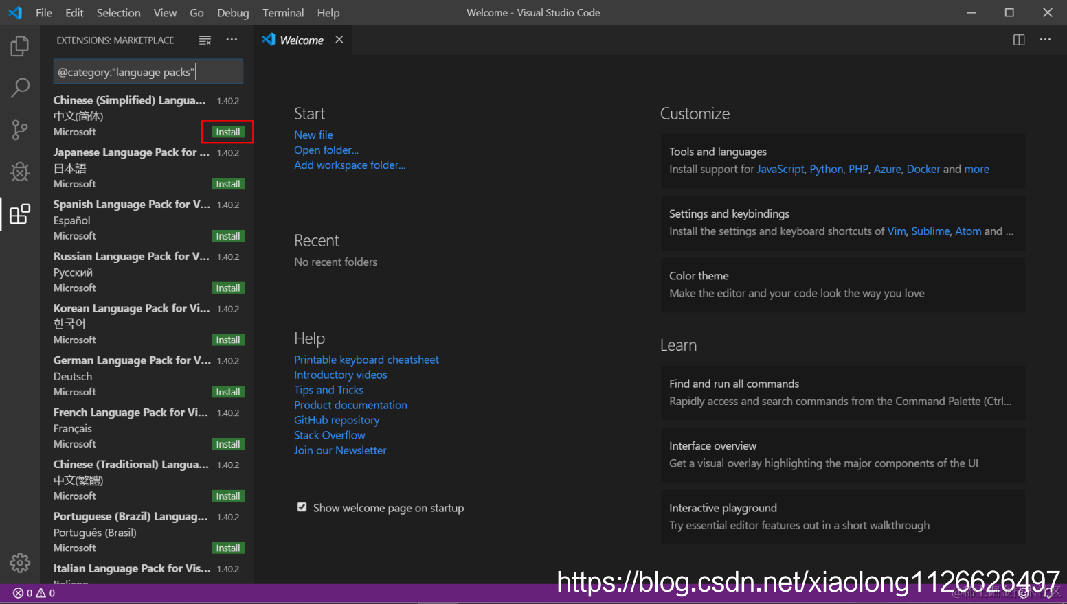Image resolution: width=1067 pixels, height=604 pixels.
Task: Click Add workspace folder... link
Action: coord(350,165)
